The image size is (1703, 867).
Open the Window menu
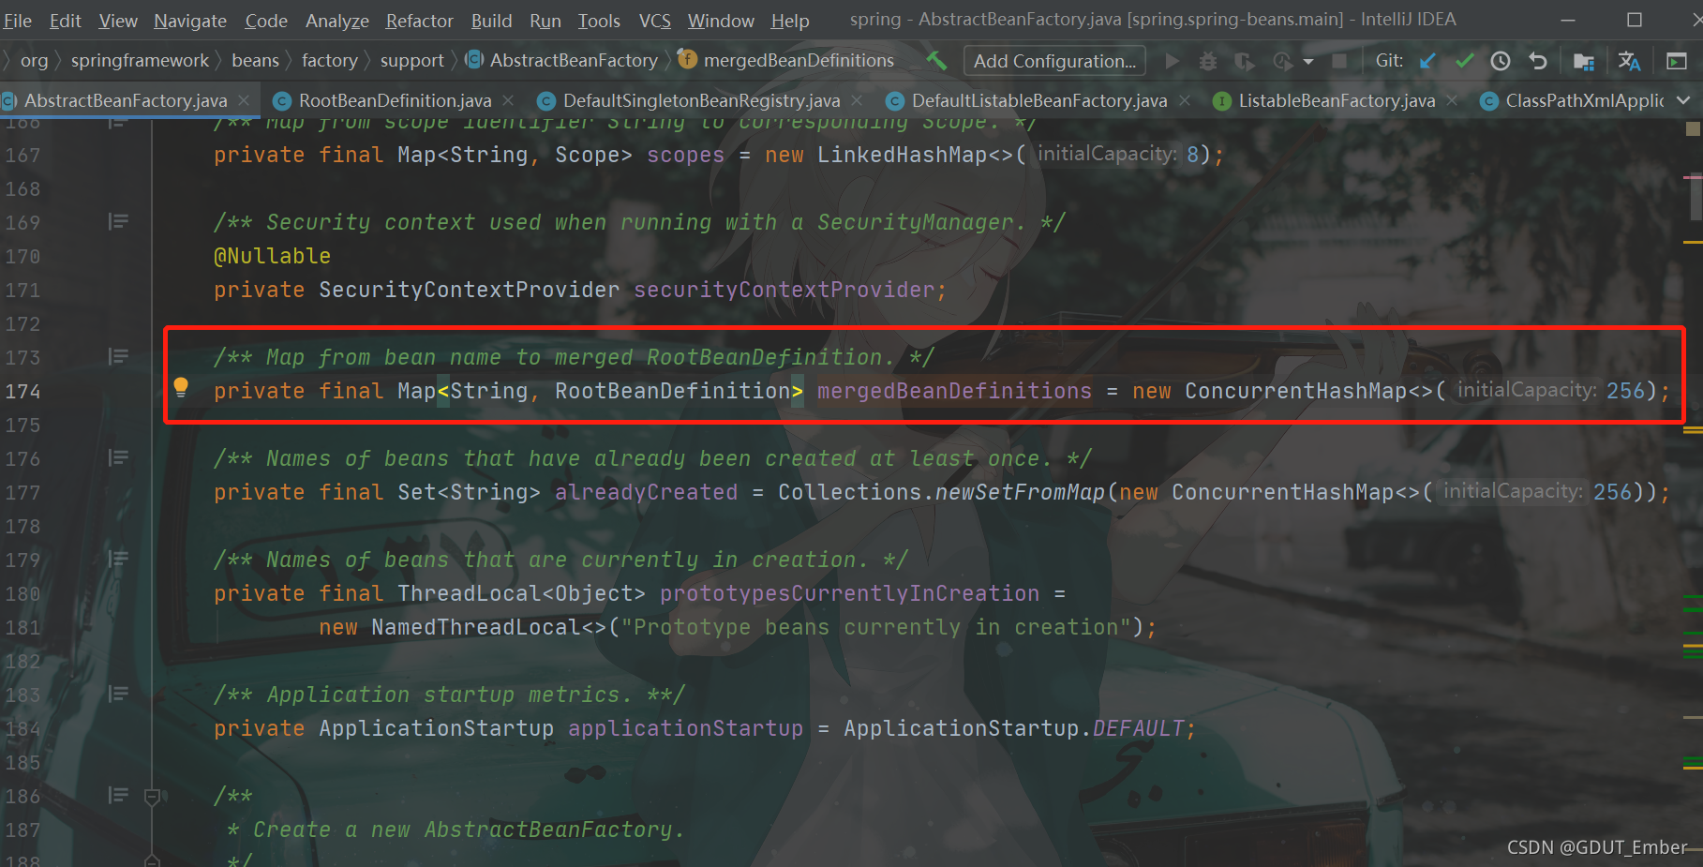721,20
